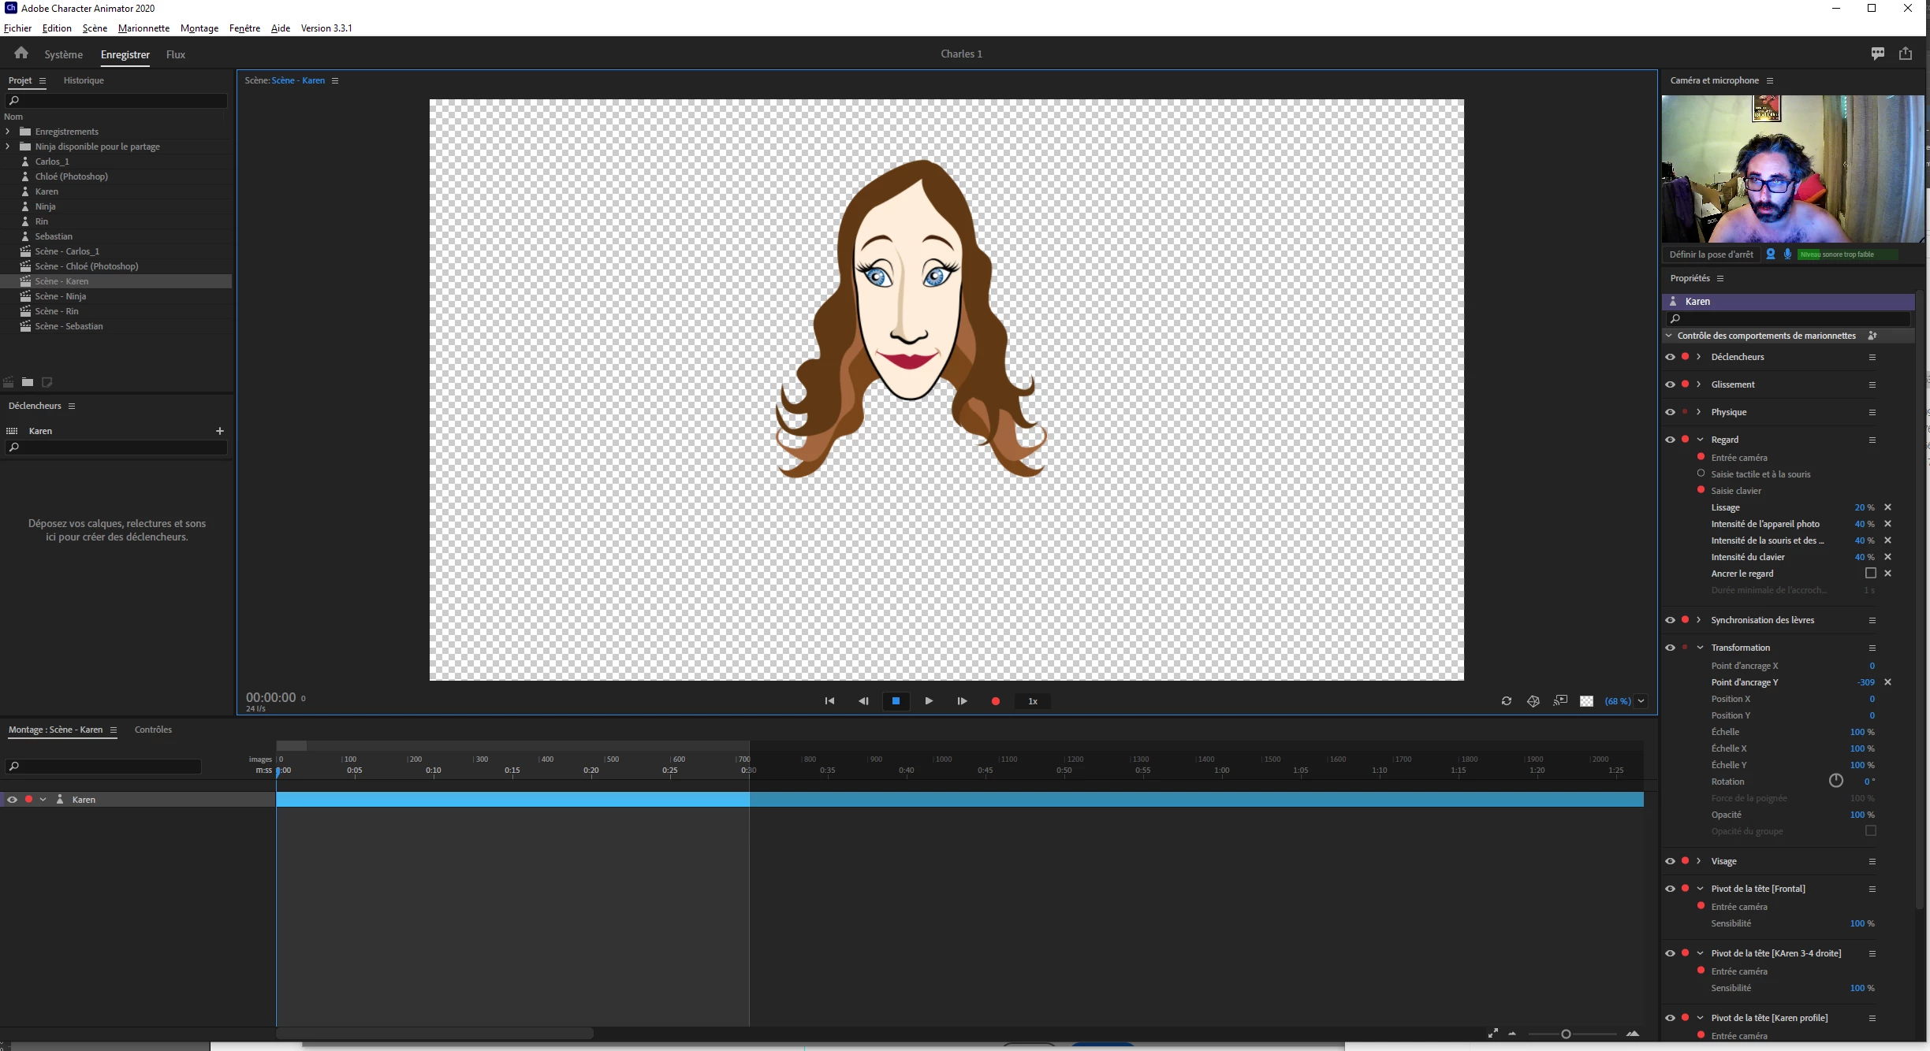Open the Marionnette menu
This screenshot has width=1930, height=1051.
(143, 28)
